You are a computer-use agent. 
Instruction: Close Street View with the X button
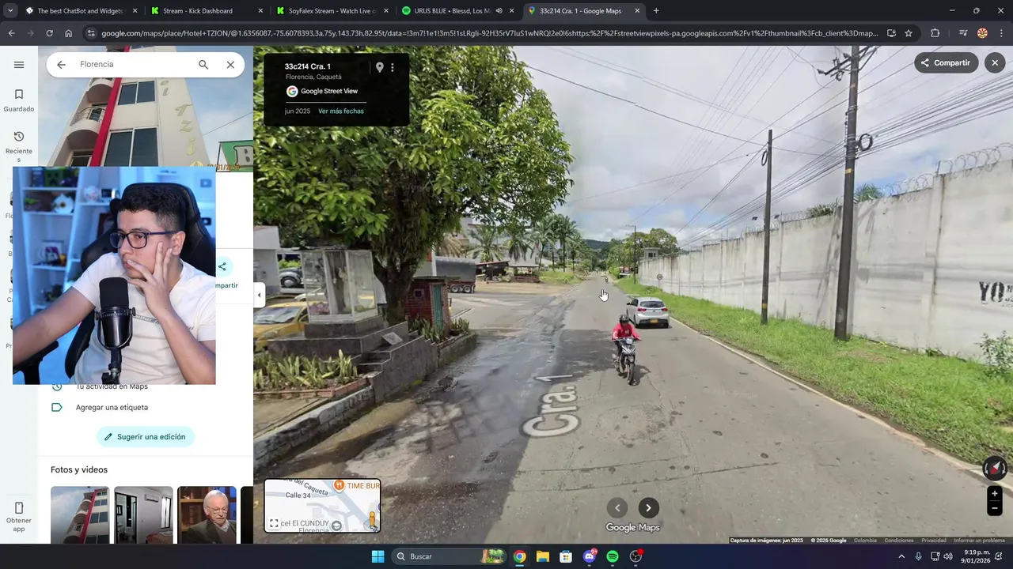995,63
